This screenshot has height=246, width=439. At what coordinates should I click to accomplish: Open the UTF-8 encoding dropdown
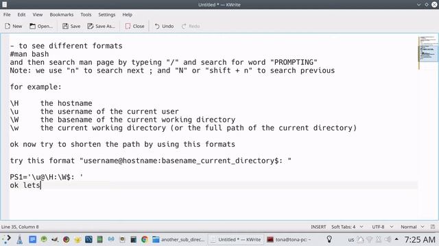(383, 227)
